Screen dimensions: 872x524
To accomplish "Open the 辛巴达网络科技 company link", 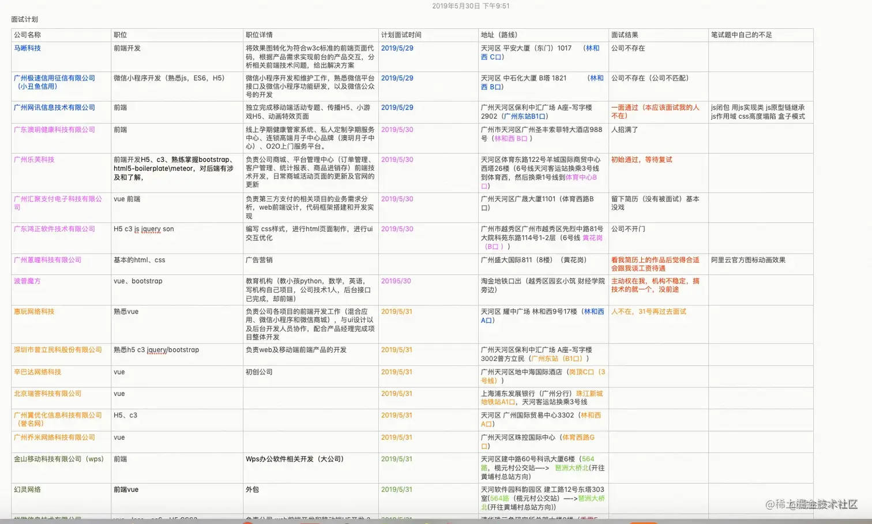I will pos(37,372).
